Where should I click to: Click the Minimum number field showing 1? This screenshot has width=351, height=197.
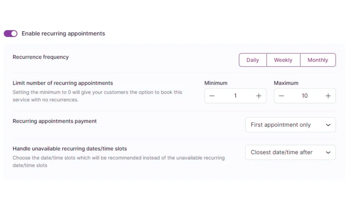pos(235,96)
